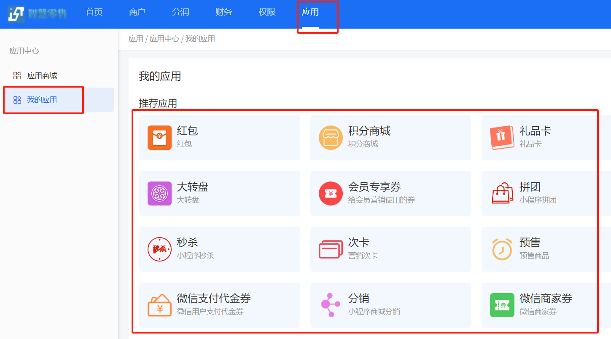
Task: Click the 我的应用 breadcrumb item
Action: [200, 39]
